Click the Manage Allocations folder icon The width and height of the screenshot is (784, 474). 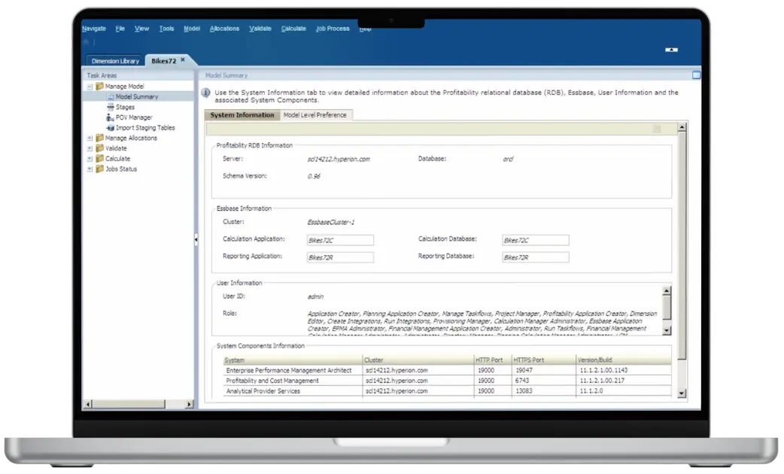tap(101, 137)
